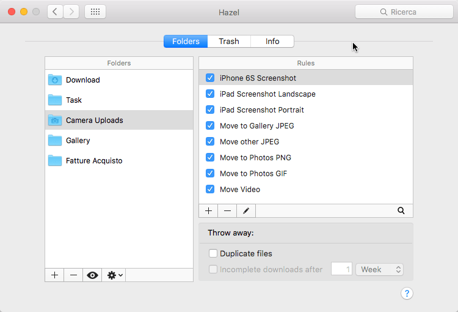Go back with the left arrow
458x312 pixels.
point(55,12)
